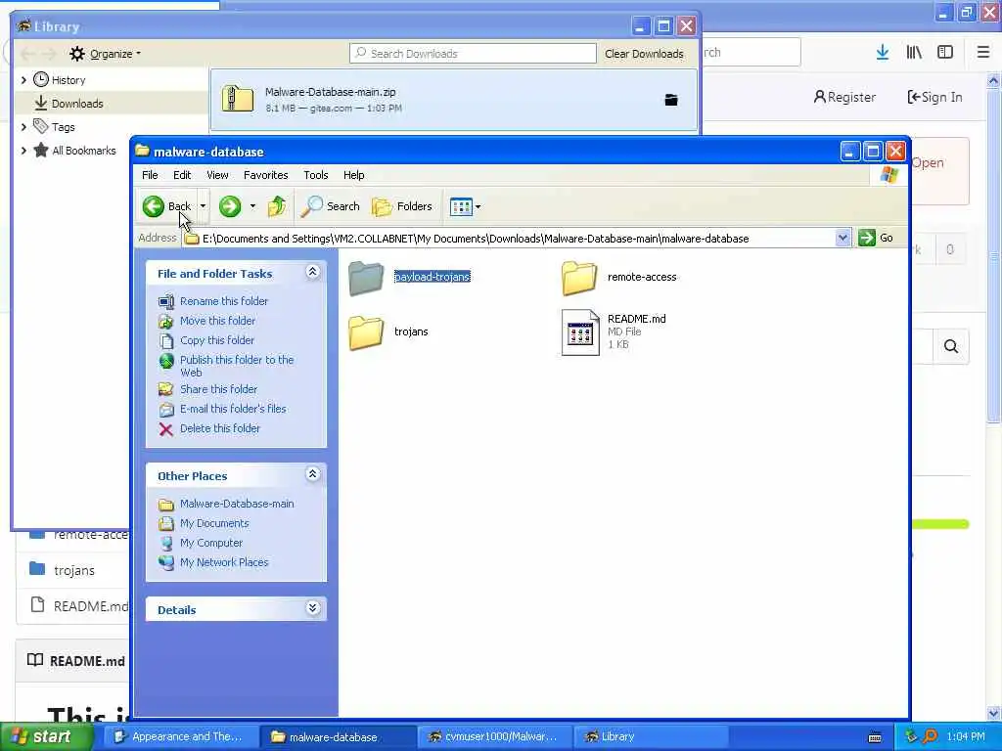Screen dimensions: 1002x751
Task: Click the green Forward arrow button
Action: (229, 206)
